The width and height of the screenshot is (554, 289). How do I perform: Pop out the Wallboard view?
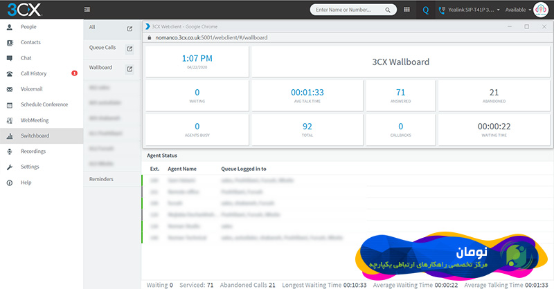coord(129,69)
